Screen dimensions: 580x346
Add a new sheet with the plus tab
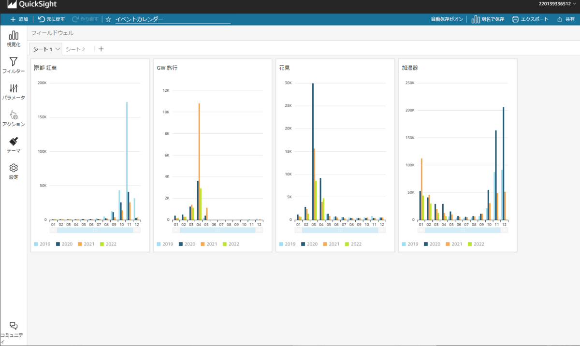coord(101,49)
